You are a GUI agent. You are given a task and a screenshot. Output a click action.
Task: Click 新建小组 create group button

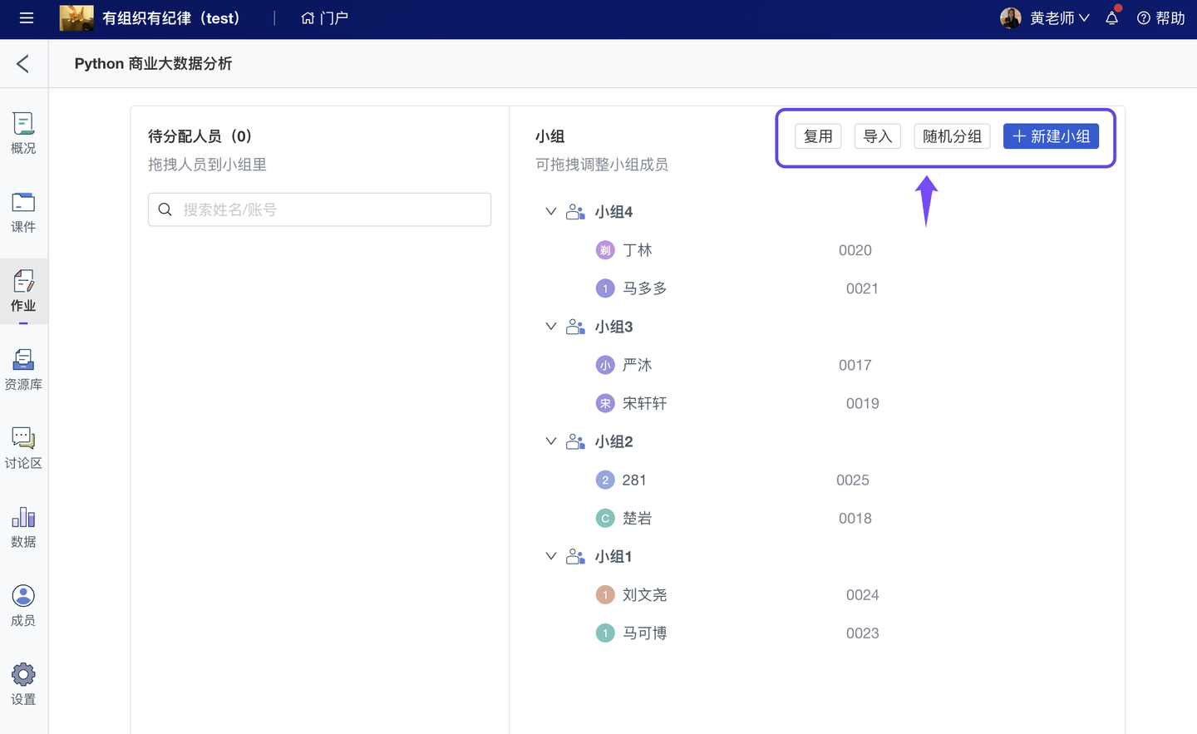(x=1051, y=136)
